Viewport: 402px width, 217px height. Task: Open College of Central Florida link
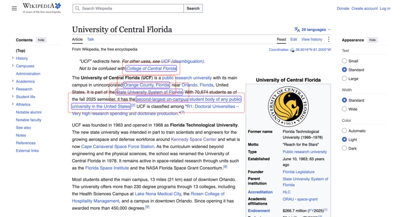click(x=151, y=68)
